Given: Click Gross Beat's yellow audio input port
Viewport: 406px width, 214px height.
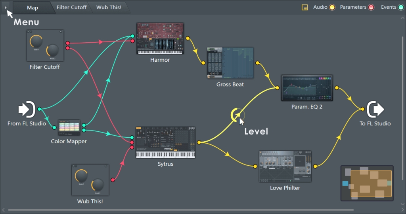Looking at the screenshot, I should tap(203, 63).
